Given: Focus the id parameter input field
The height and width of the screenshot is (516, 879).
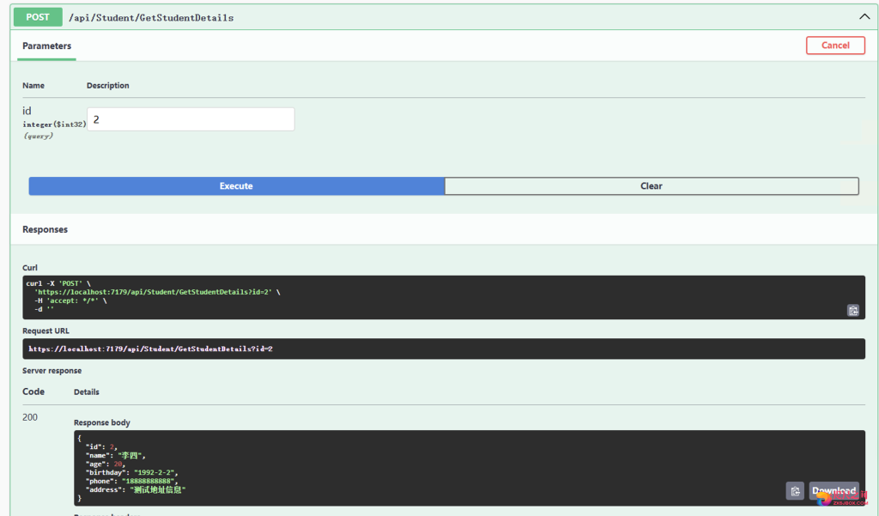Looking at the screenshot, I should pyautogui.click(x=191, y=119).
